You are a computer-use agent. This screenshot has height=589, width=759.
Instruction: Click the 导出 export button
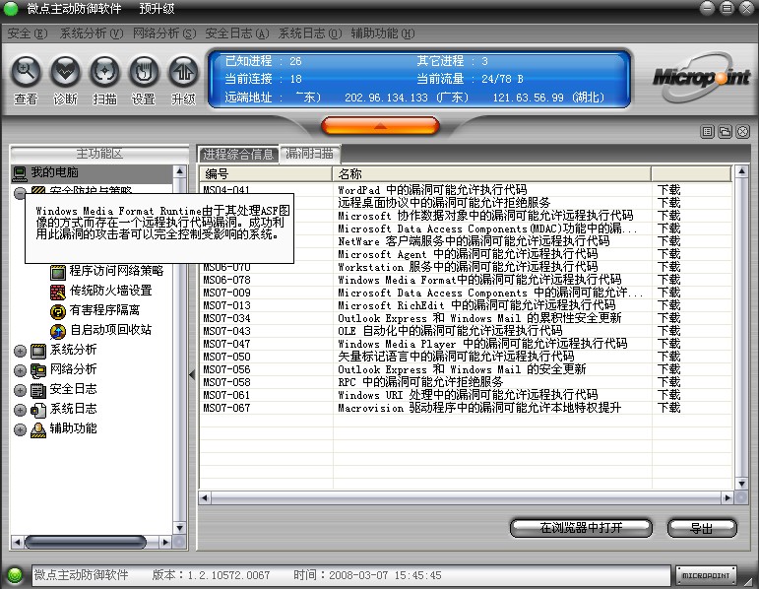(x=702, y=528)
